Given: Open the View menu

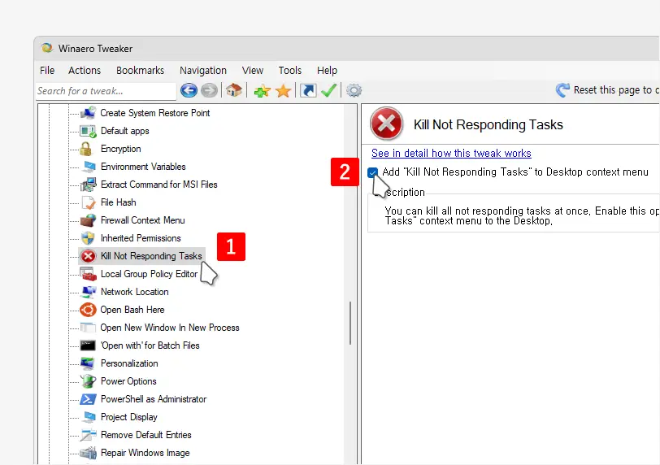Looking at the screenshot, I should point(252,71).
